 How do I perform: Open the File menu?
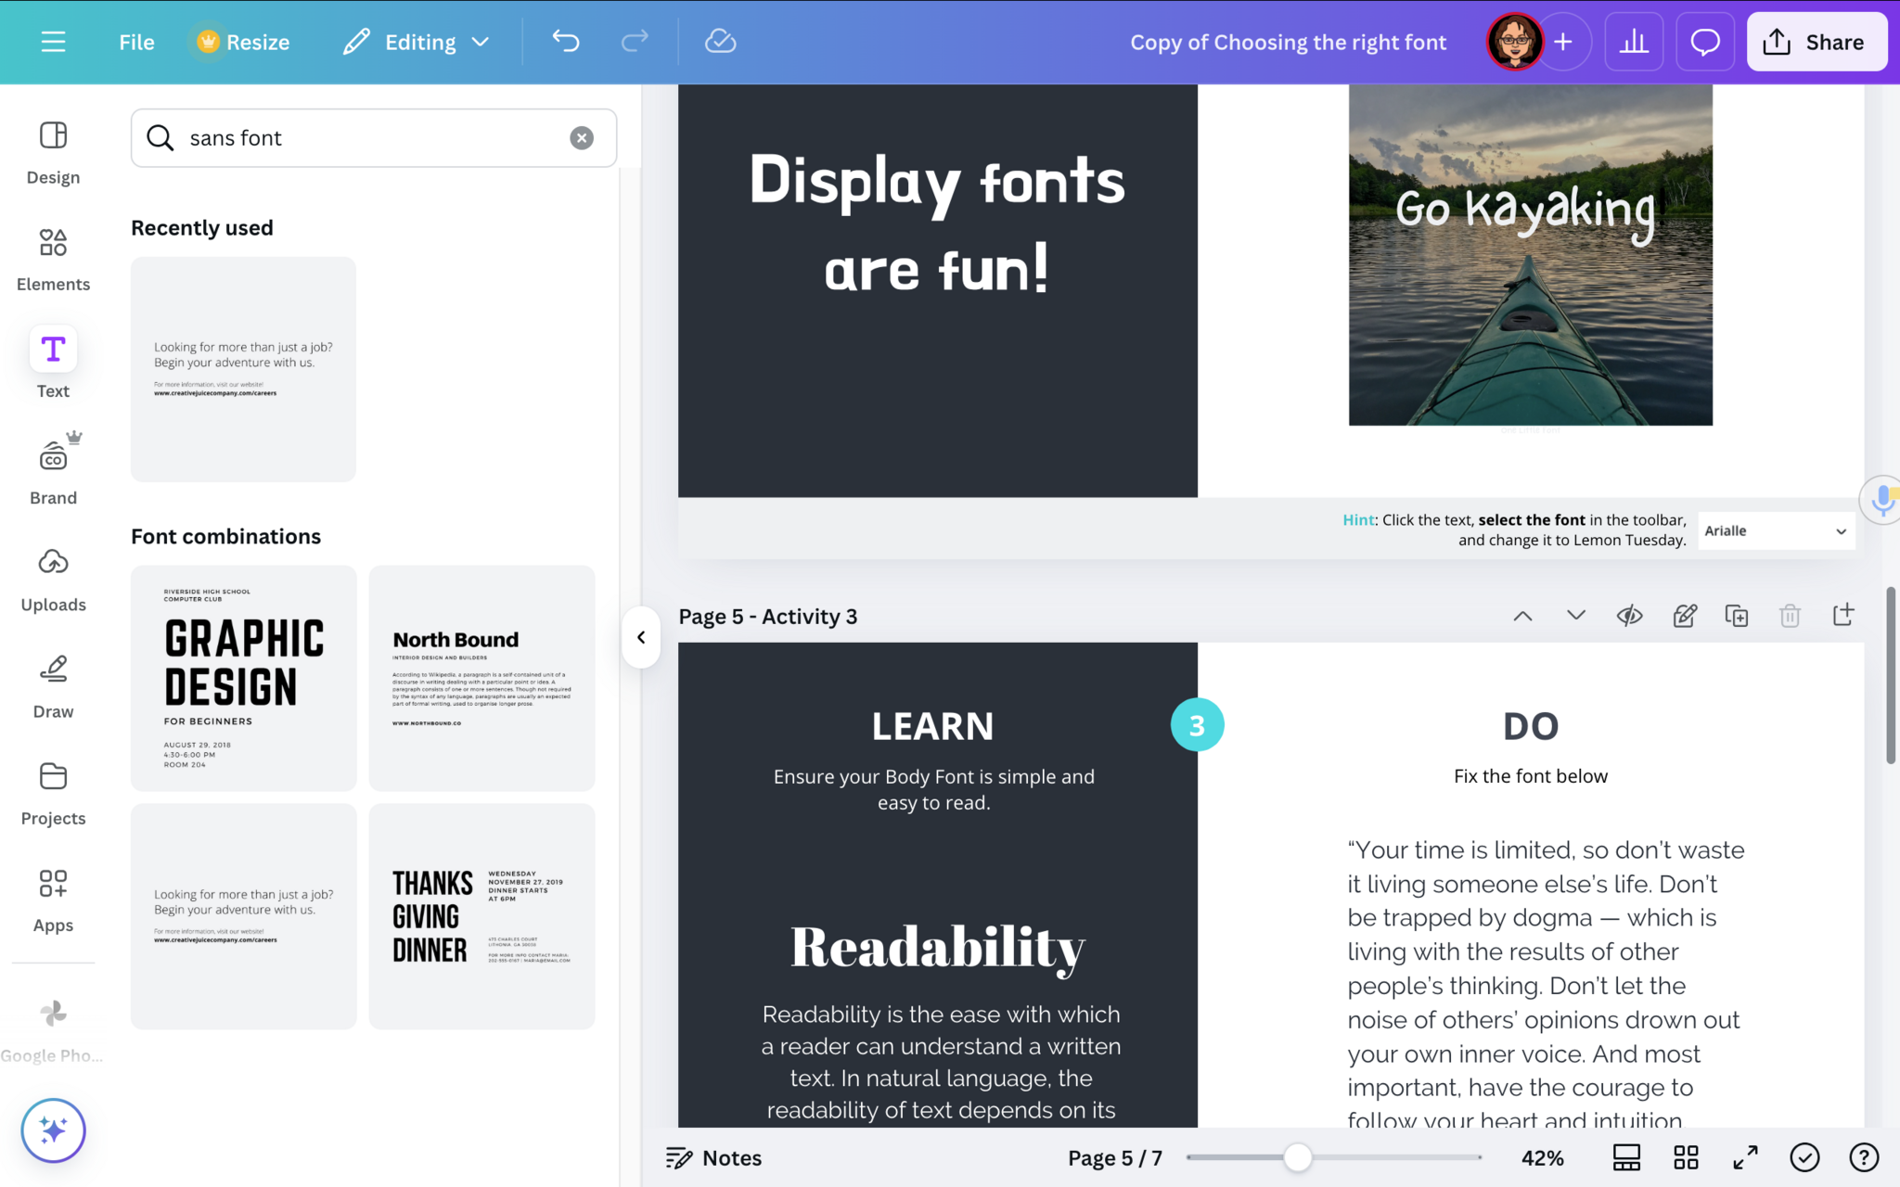point(136,42)
